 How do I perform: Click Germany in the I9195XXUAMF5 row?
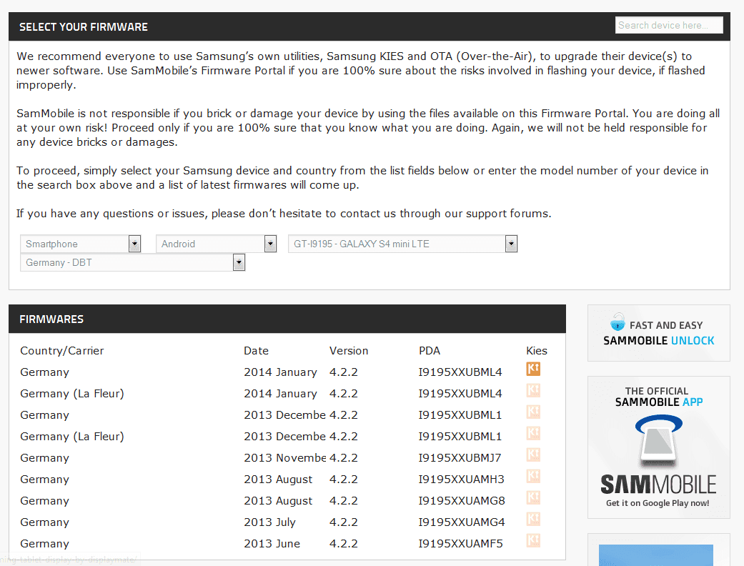tap(44, 543)
